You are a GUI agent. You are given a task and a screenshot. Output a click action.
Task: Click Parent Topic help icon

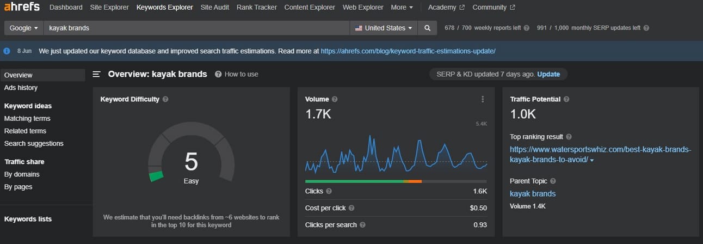coord(553,181)
